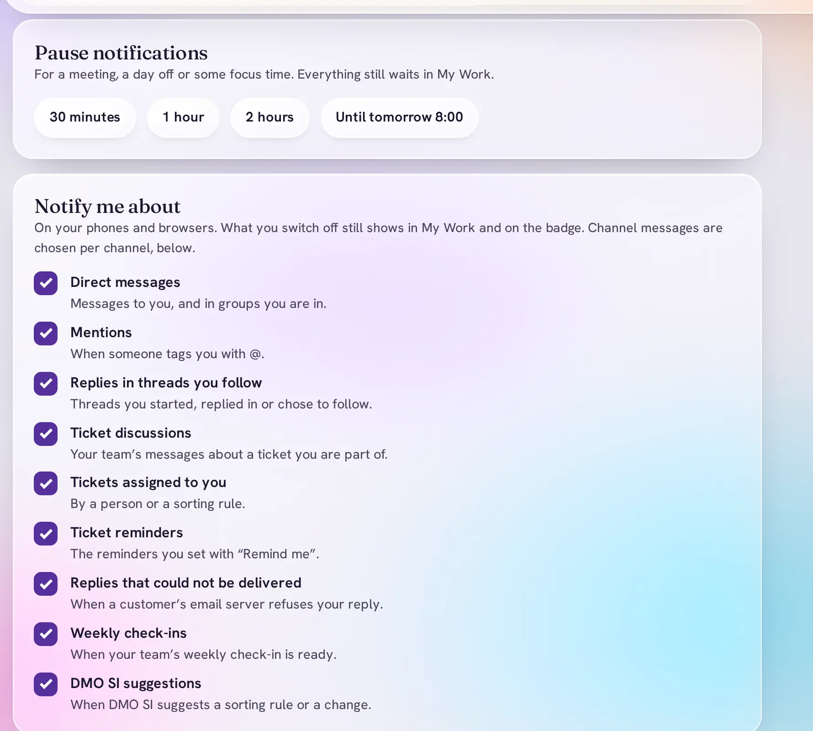Click the Notify me about heading

click(107, 207)
